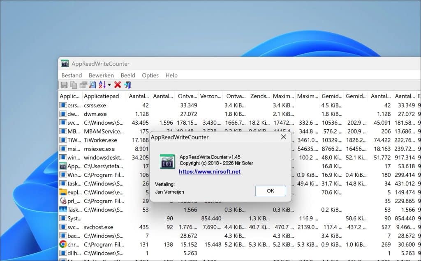
Task: Open the sort dropdown arrow in toolbar
Action: (x=109, y=85)
